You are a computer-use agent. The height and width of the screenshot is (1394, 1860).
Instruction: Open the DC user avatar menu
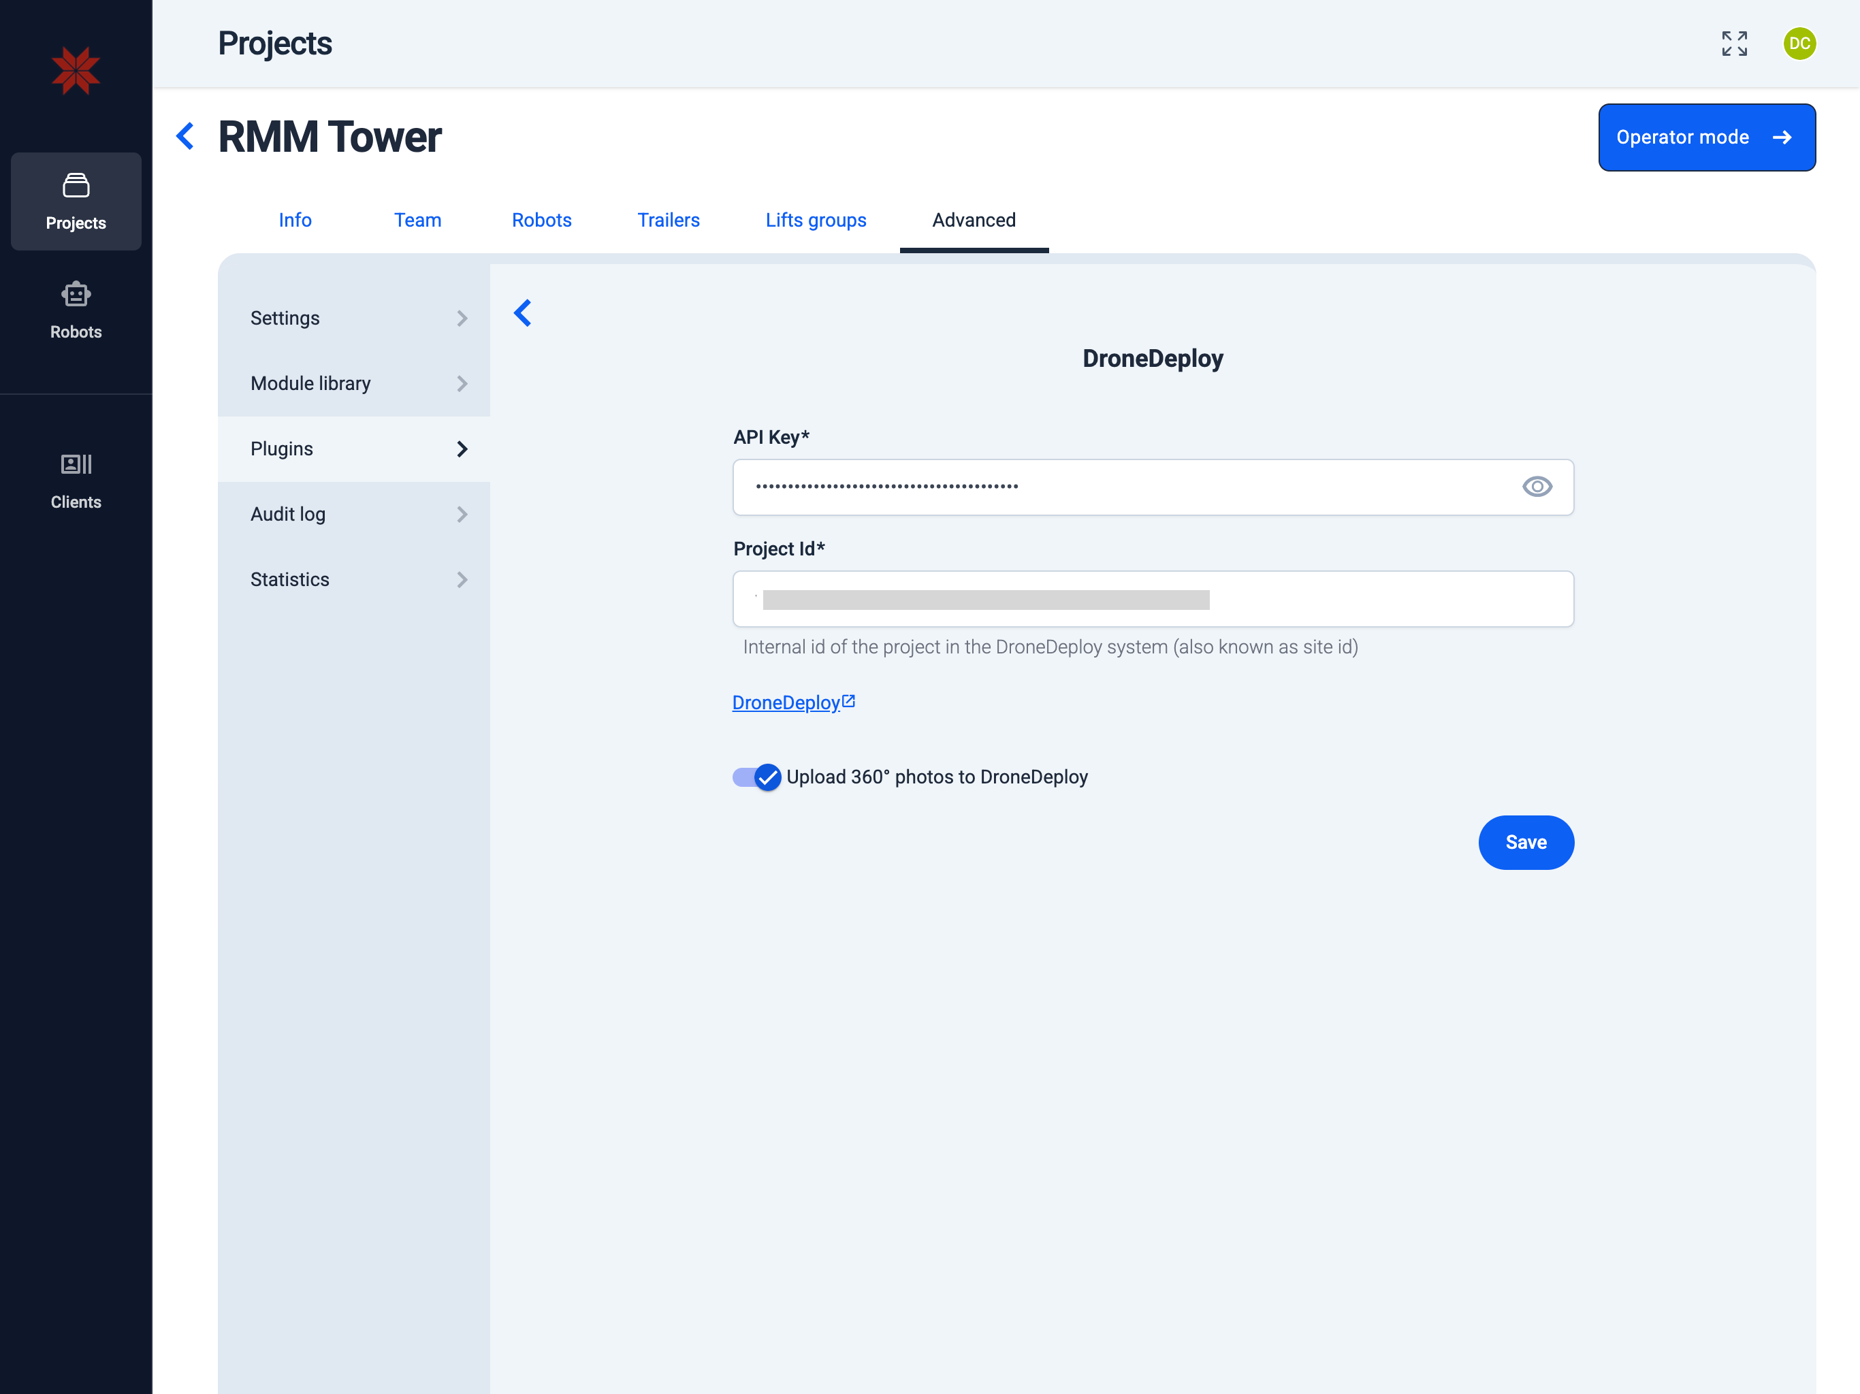1799,44
